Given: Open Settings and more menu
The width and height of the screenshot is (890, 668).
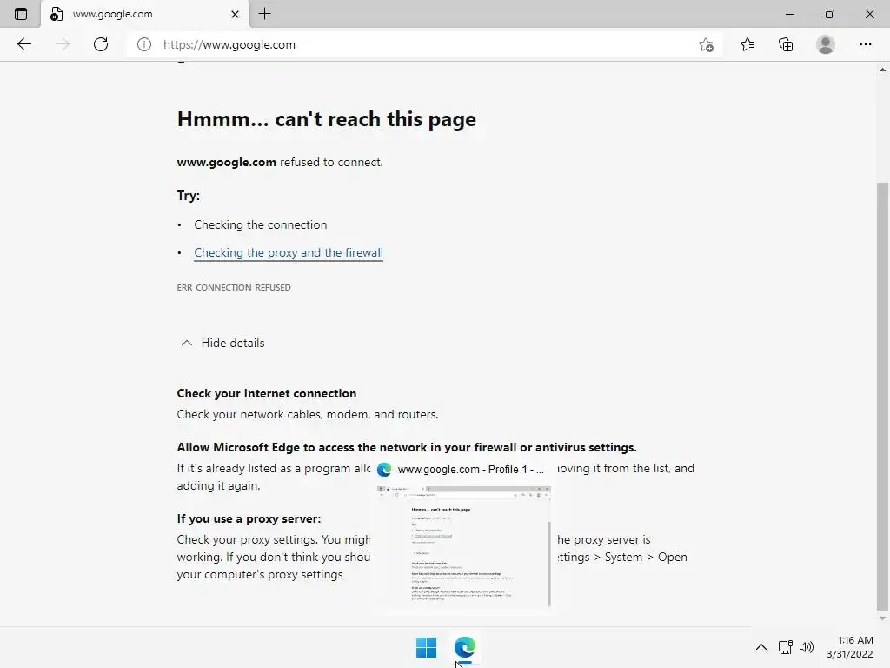Looking at the screenshot, I should 865,44.
